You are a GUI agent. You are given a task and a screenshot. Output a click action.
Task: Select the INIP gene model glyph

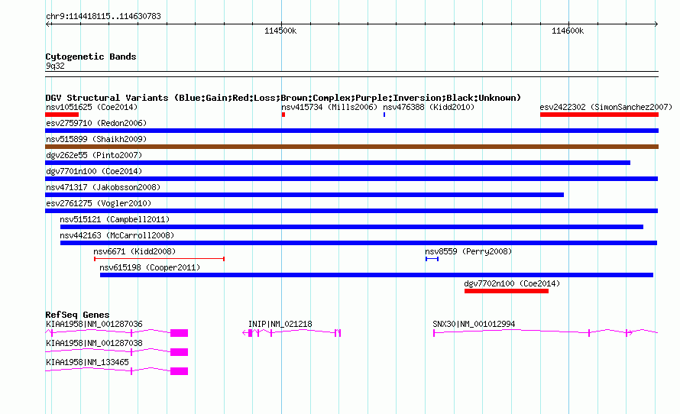click(x=291, y=333)
